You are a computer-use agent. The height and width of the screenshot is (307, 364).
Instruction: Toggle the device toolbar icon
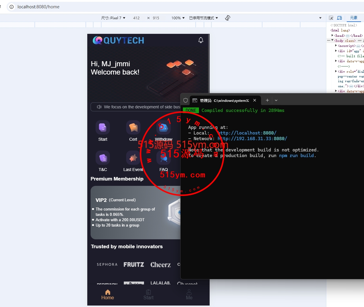[x=339, y=18]
